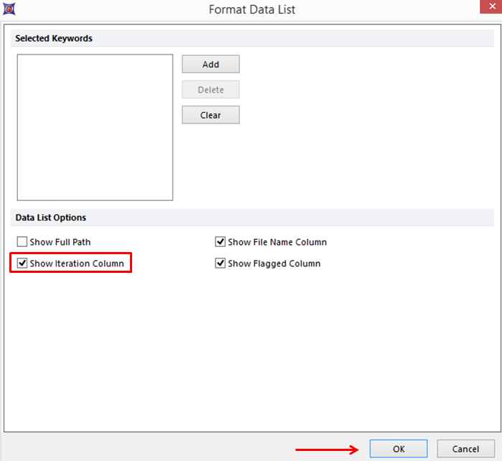Click the application icon in title bar
This screenshot has height=461, width=502.
point(11,9)
